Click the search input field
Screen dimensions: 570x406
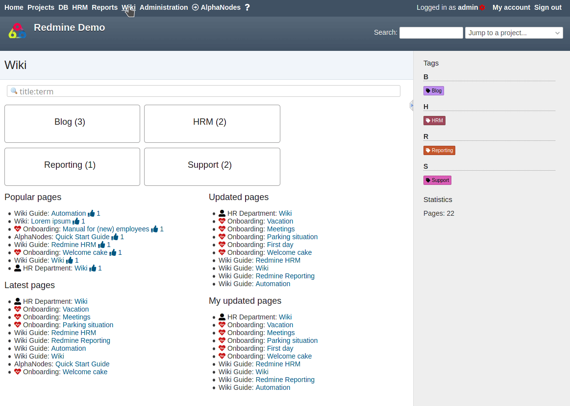(431, 33)
